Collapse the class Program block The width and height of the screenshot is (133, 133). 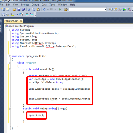pyautogui.click(x=10, y=63)
